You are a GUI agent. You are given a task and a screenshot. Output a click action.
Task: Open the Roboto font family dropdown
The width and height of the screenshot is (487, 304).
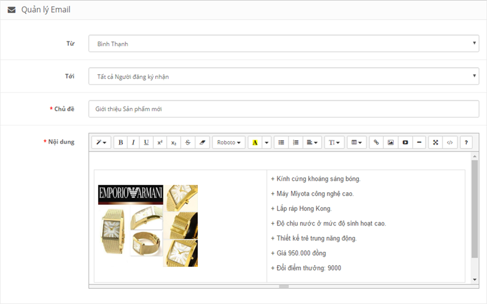(229, 142)
